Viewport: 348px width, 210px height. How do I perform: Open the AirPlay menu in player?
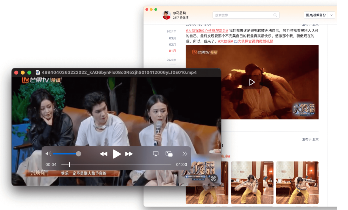pos(156,154)
